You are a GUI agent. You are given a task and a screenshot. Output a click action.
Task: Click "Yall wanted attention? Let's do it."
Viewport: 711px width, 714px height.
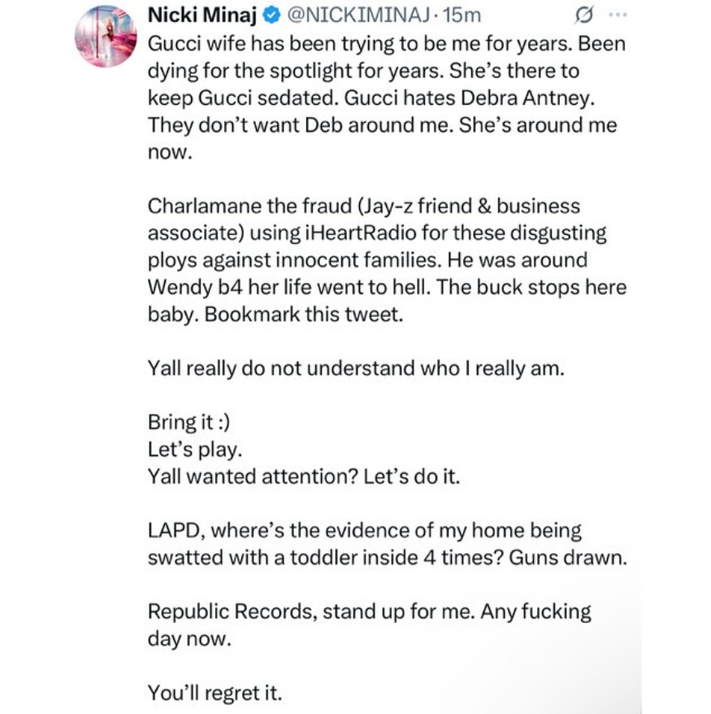[x=303, y=477]
